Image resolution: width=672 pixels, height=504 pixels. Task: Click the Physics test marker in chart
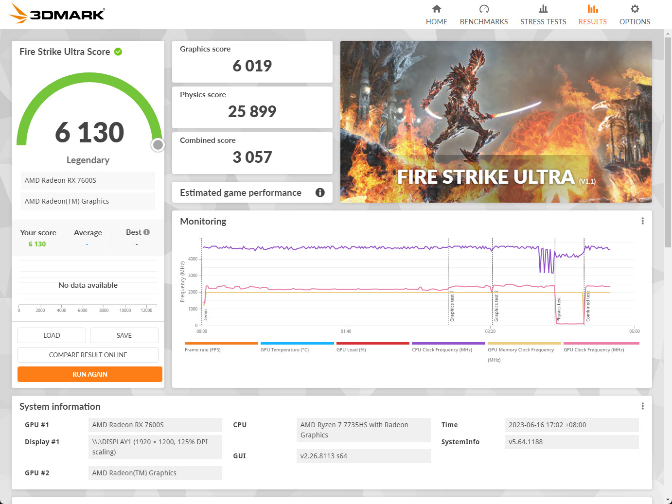tap(559, 309)
